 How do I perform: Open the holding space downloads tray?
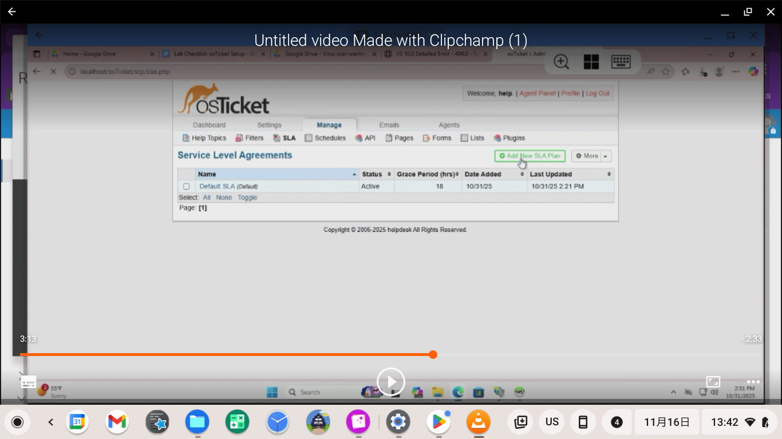click(520, 422)
